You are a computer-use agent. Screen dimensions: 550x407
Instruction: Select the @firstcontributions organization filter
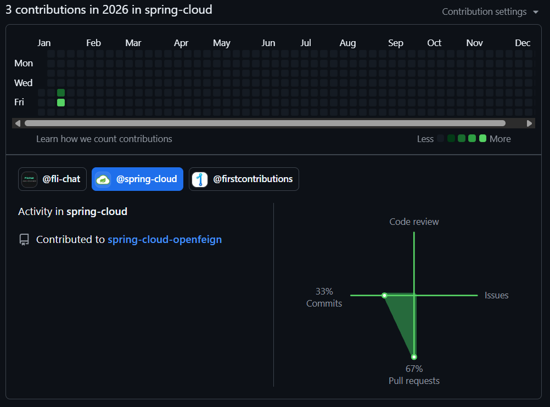coord(244,179)
